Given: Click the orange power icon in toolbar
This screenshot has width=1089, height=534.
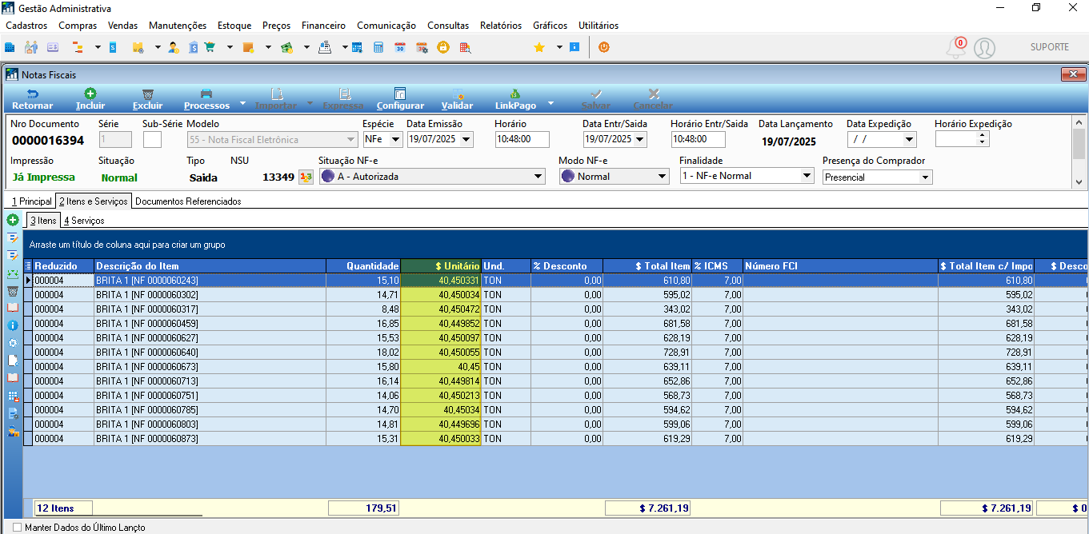Looking at the screenshot, I should click(x=603, y=47).
